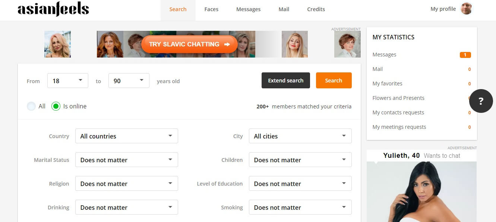496x222 pixels.
Task: Click the 'MY STATISTICS' heading
Action: [x=394, y=37]
